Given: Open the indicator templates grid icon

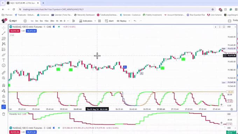Looking at the screenshot, I should [x=99, y=21].
